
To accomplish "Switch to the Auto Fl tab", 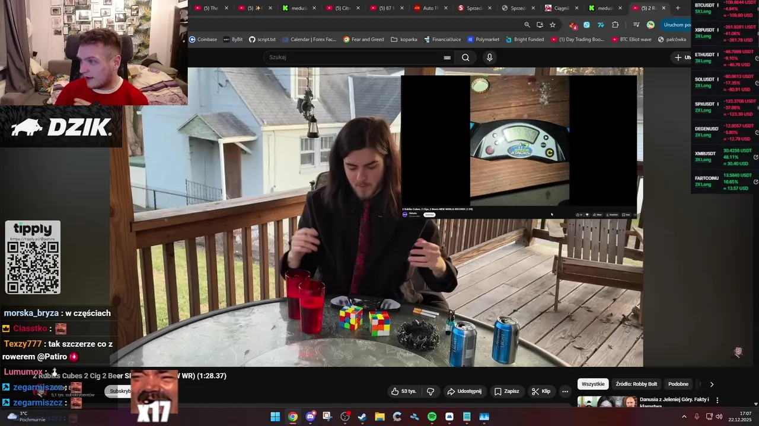I will click(430, 8).
